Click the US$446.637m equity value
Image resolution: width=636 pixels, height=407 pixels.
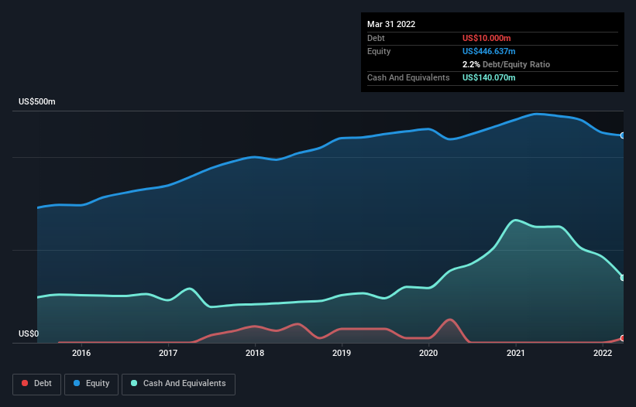tap(489, 51)
